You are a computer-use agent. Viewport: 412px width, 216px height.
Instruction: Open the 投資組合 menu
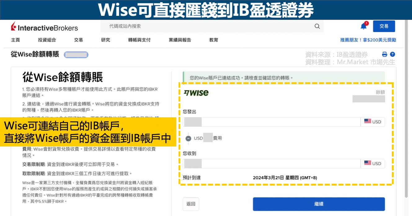47,40
